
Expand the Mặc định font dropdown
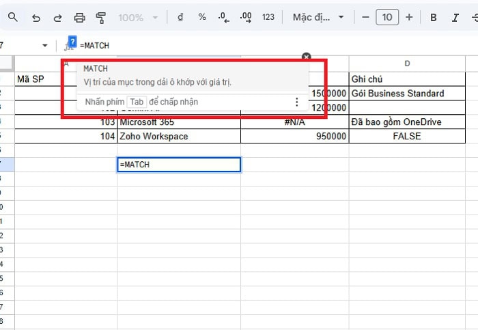(318, 17)
